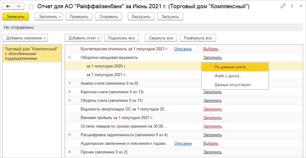This screenshot has width=306, height=158.
Task: Click the back navigation arrow
Action: (x=8, y=6)
